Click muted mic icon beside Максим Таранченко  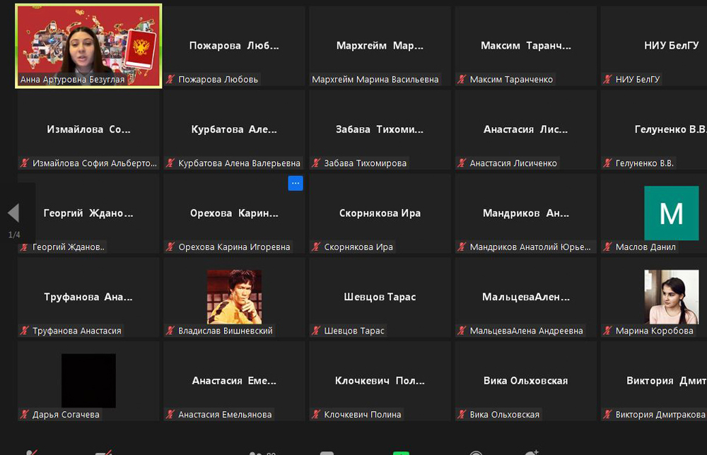tap(462, 79)
